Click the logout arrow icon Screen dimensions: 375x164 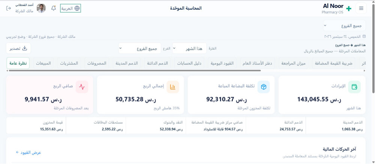8,8
